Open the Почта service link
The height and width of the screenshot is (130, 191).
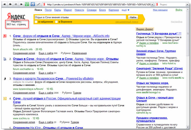(48, 10)
